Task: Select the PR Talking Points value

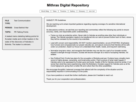Action: coord(21,32)
